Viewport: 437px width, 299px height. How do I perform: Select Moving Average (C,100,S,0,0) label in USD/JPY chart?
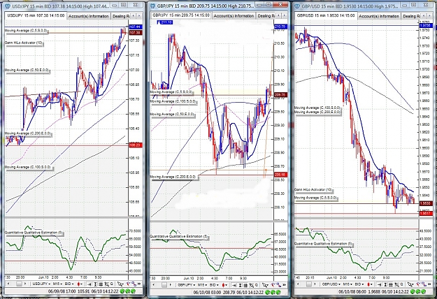click(27, 167)
